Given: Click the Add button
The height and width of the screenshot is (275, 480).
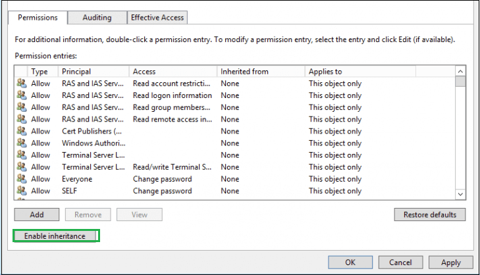Looking at the screenshot, I should (x=37, y=214).
